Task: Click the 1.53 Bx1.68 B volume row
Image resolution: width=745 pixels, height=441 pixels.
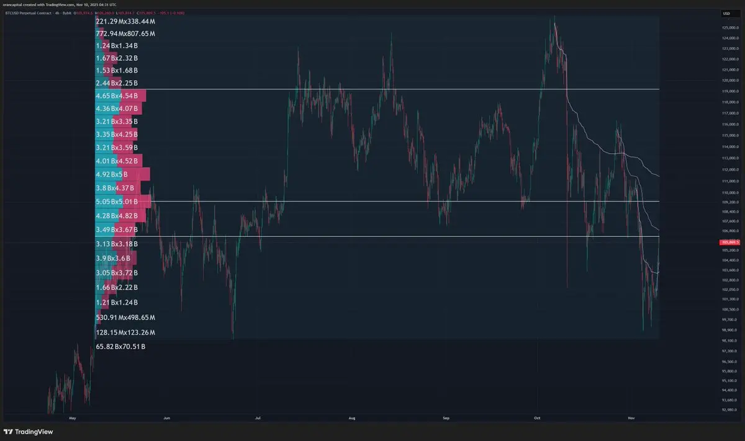Action: [117, 71]
